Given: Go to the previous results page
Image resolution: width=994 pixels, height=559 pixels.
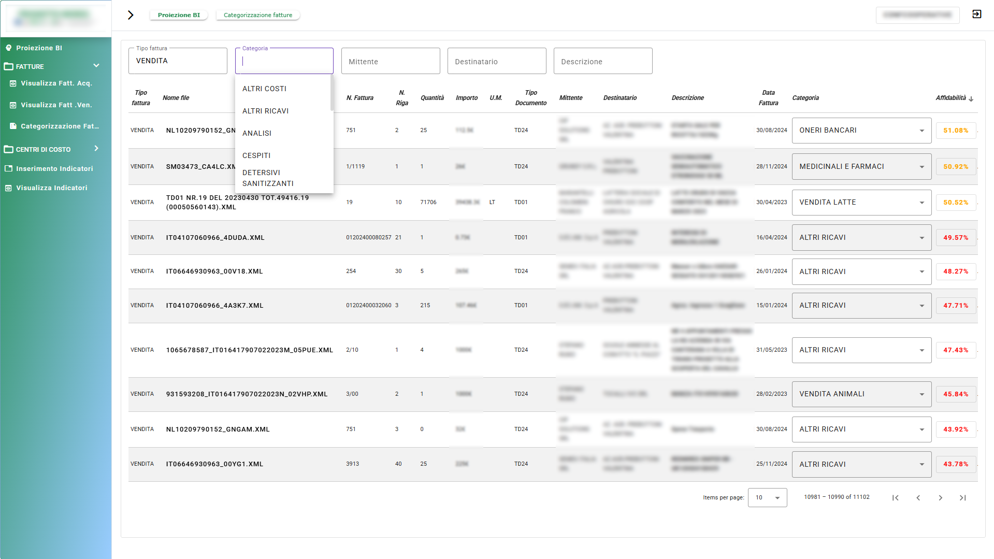Looking at the screenshot, I should pos(918,498).
